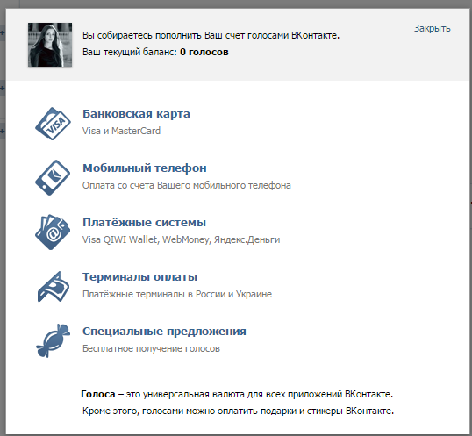This screenshot has width=472, height=436.
Task: Choose Мобильный телефон payment method
Action: (x=145, y=168)
